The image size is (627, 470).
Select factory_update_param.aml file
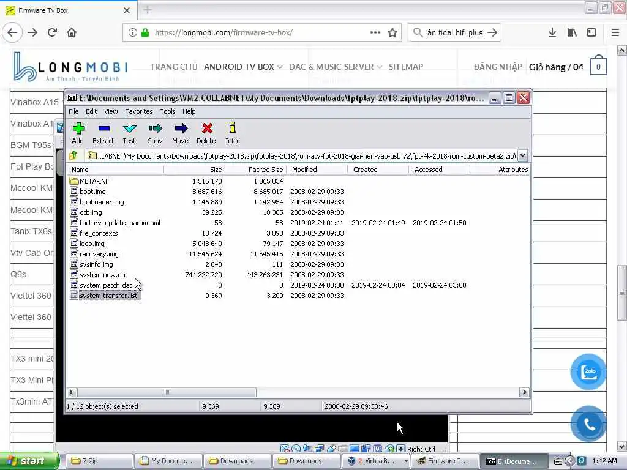pos(119,223)
